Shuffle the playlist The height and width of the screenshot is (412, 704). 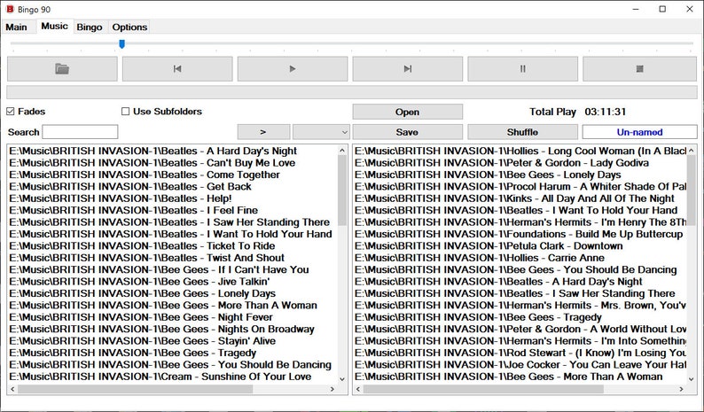click(522, 132)
